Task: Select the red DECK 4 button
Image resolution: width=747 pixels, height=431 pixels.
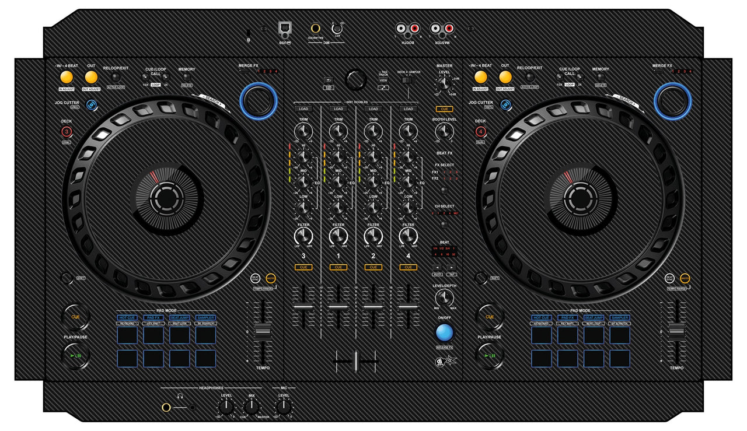Action: [x=480, y=132]
